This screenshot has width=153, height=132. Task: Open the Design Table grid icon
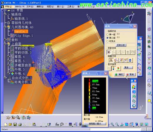click(70, 124)
